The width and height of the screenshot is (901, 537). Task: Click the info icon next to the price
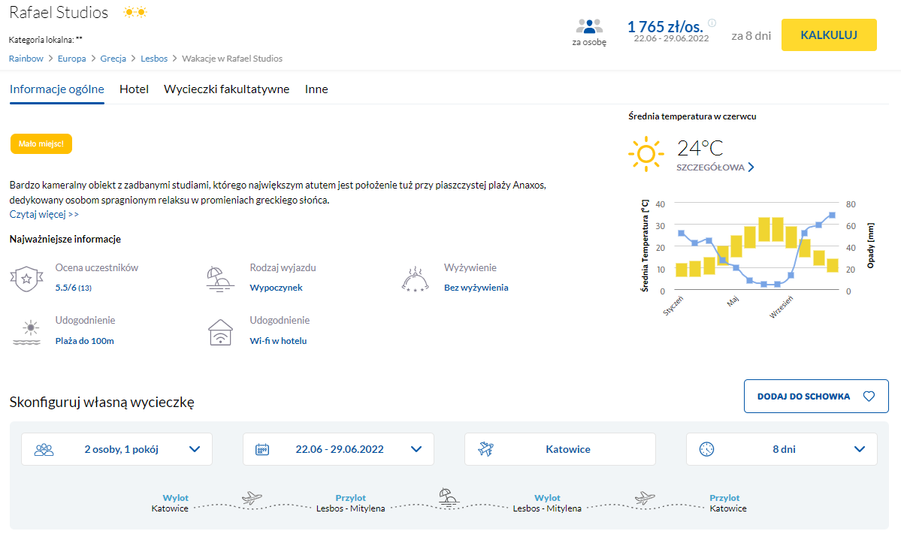tap(712, 23)
